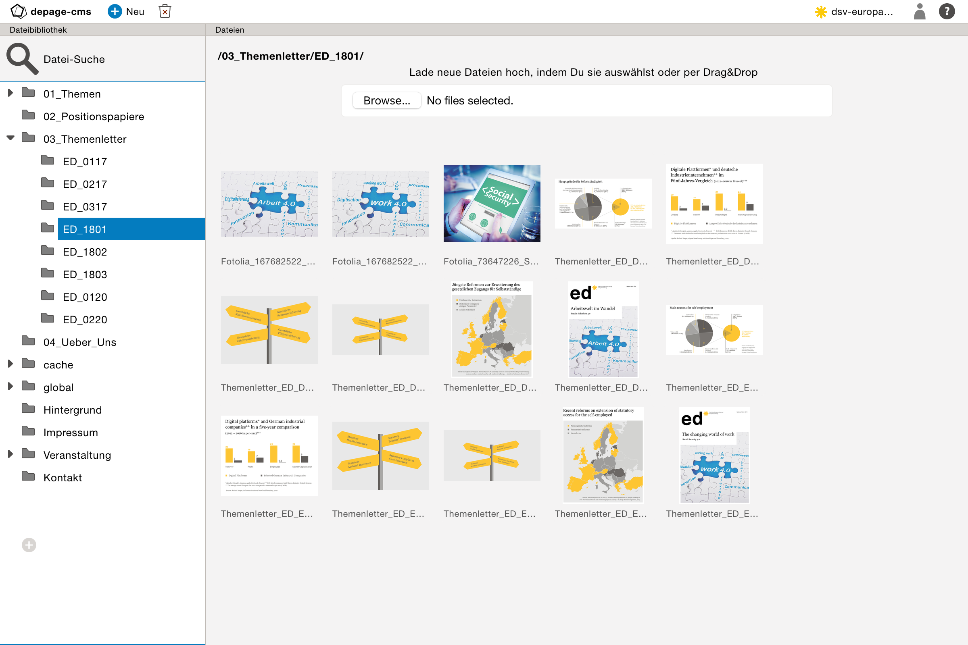Select the ED_1802 tree item
The width and height of the screenshot is (968, 645).
[x=86, y=252]
